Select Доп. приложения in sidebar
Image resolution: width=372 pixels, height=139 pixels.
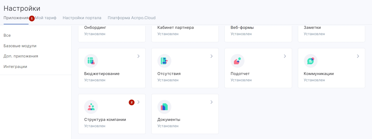[21, 56]
